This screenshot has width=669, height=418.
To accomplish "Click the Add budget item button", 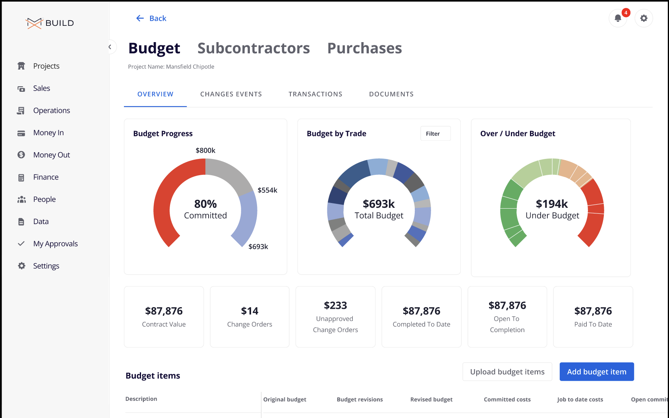I will pos(596,372).
